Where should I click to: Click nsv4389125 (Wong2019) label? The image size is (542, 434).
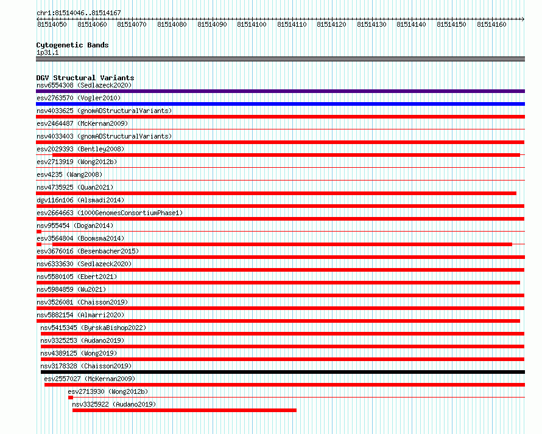coord(79,353)
